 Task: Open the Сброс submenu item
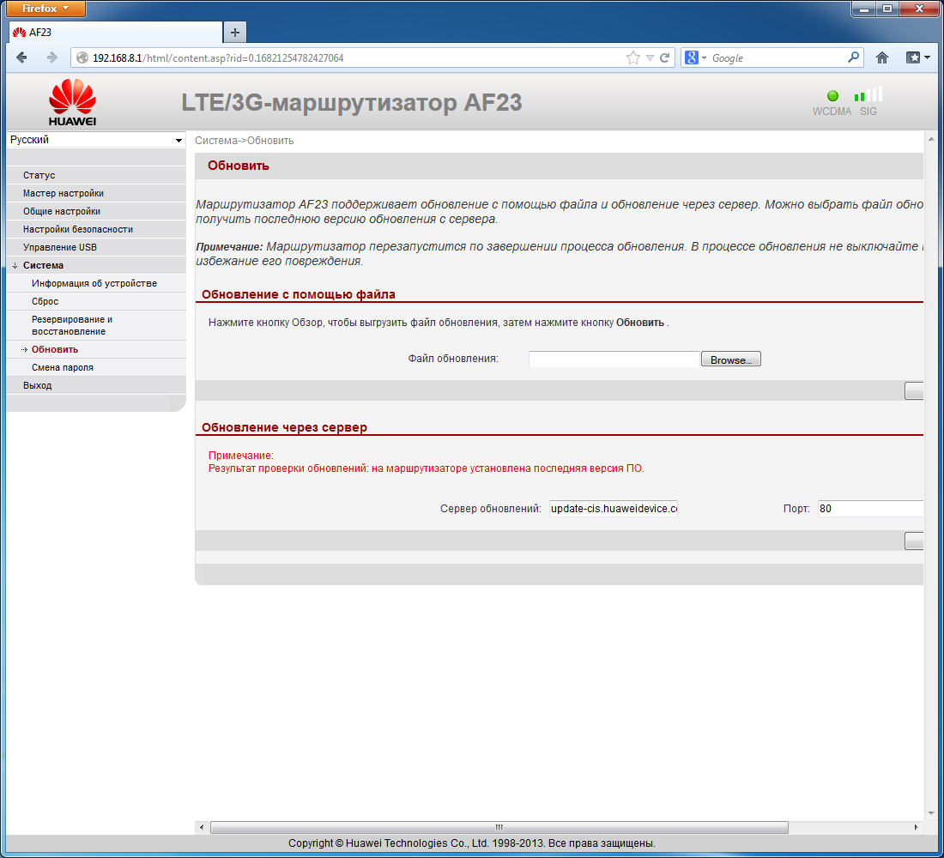click(x=96, y=302)
